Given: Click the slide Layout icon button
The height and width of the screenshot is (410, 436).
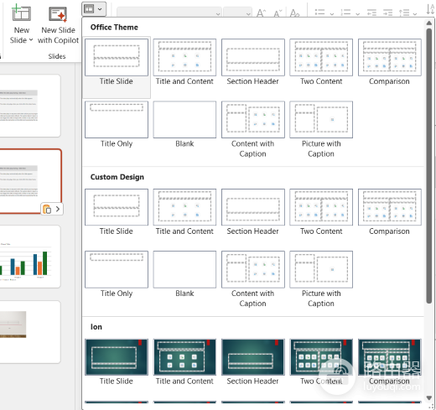Looking at the screenshot, I should [89, 9].
